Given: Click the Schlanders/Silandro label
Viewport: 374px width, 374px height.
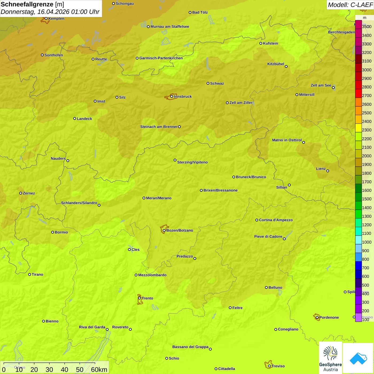Looking at the screenshot, I should pyautogui.click(x=79, y=203).
